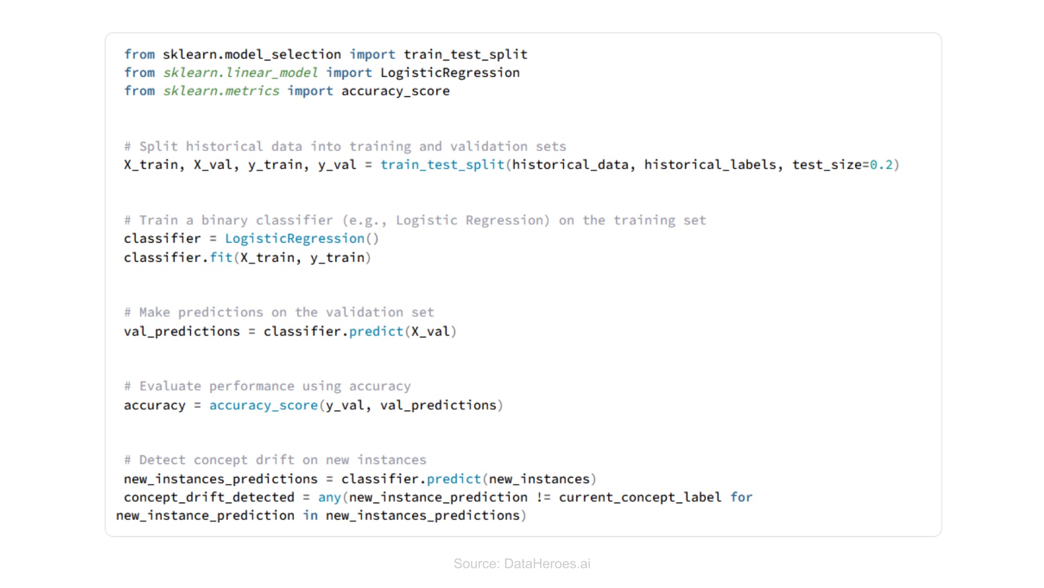Click the LogisticRegression import name

(x=450, y=73)
